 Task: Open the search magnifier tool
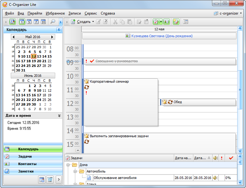[53, 22]
